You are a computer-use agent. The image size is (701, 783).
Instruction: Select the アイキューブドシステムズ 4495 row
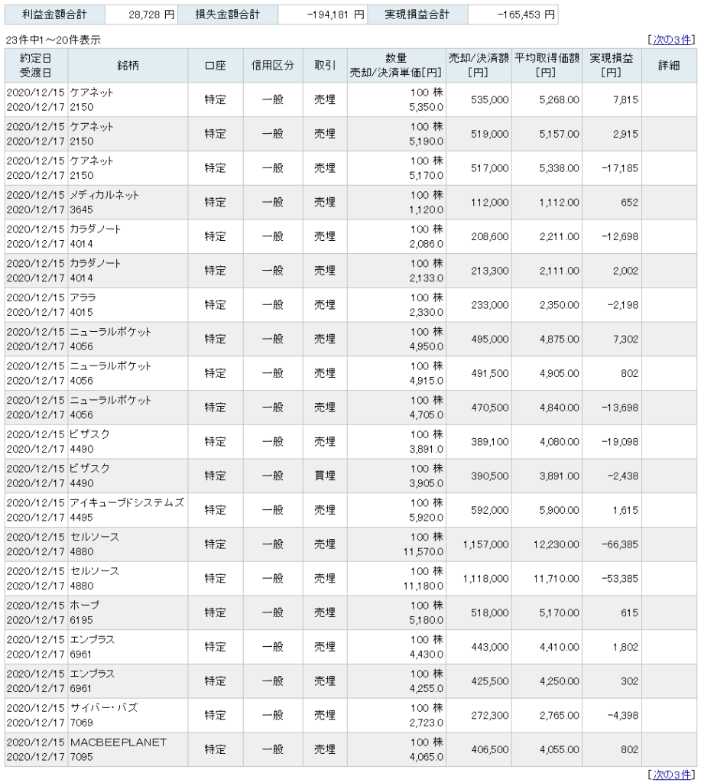(x=350, y=510)
